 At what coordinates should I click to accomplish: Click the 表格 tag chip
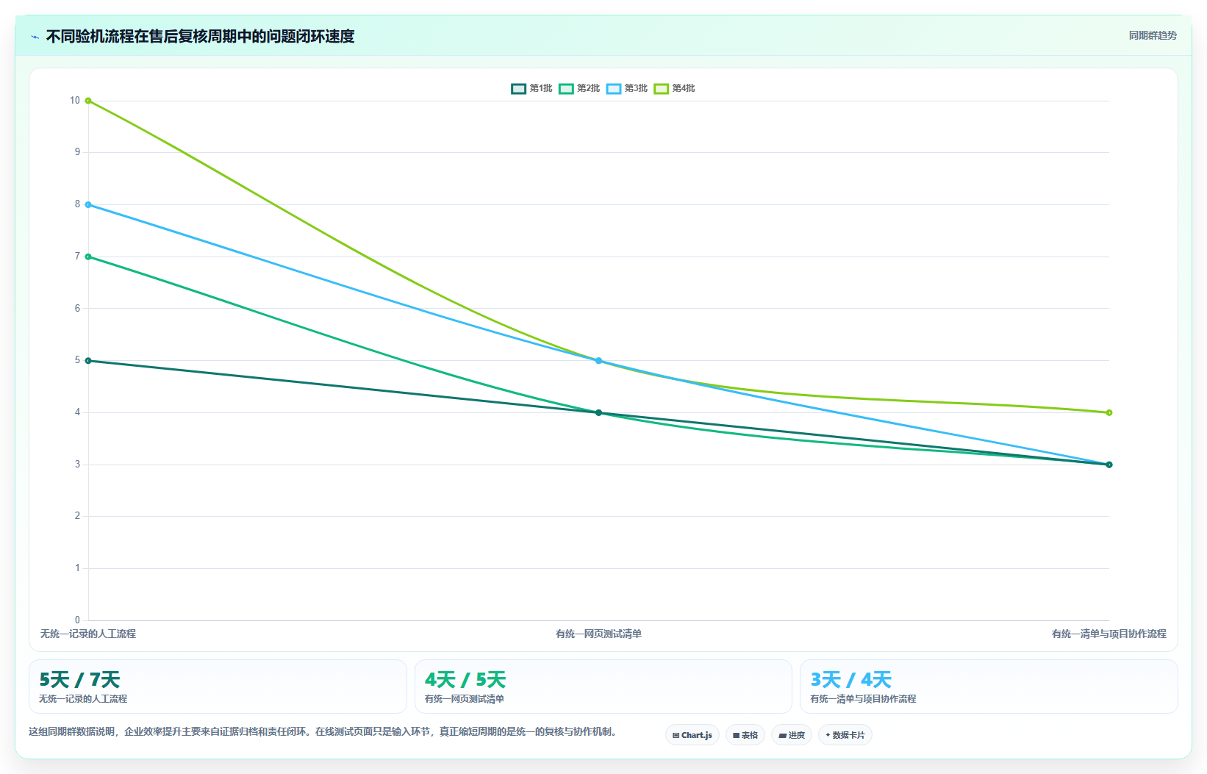click(745, 735)
